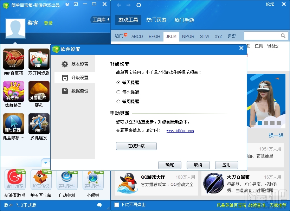Image resolution: width=290 pixels, height=211 pixels.
Task: Select the 多键连发 tool
Action: (x=39, y=124)
